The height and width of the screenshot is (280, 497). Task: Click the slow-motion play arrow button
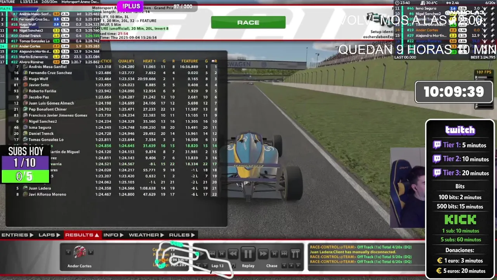[202, 254]
